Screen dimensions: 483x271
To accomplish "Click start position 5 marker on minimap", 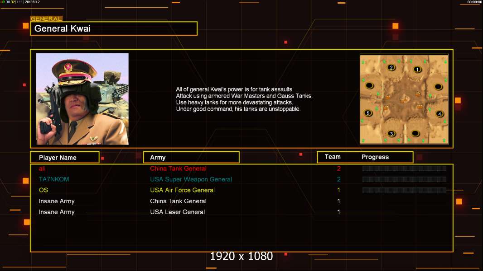I will coord(368,113).
